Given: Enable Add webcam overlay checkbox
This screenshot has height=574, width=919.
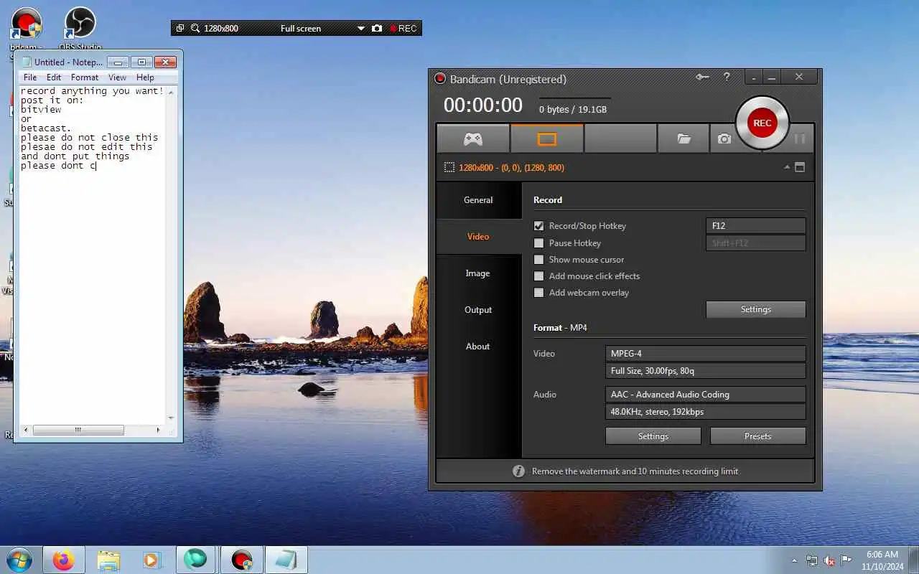Looking at the screenshot, I should 538,292.
